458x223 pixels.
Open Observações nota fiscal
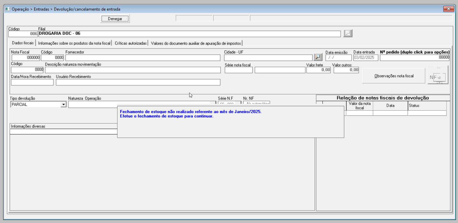tap(394, 76)
